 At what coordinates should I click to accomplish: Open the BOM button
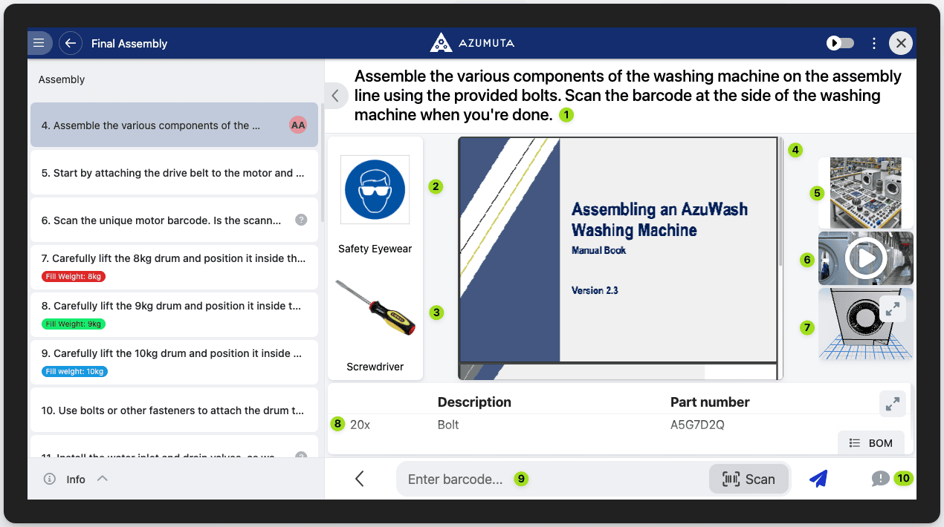click(871, 442)
